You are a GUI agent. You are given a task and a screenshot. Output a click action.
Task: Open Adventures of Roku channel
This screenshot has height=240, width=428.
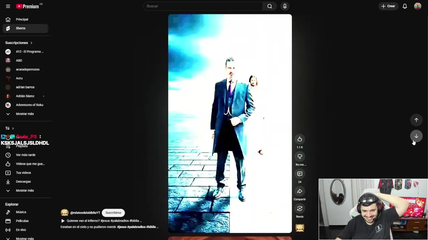click(x=25, y=105)
